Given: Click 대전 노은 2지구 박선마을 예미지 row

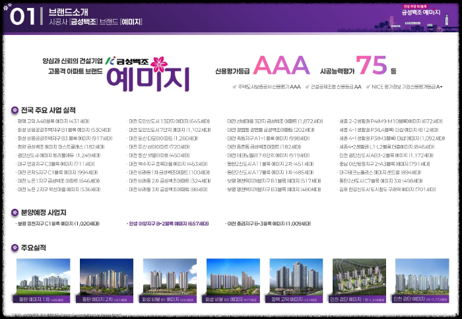Looking at the screenshot, I should [x=58, y=190].
